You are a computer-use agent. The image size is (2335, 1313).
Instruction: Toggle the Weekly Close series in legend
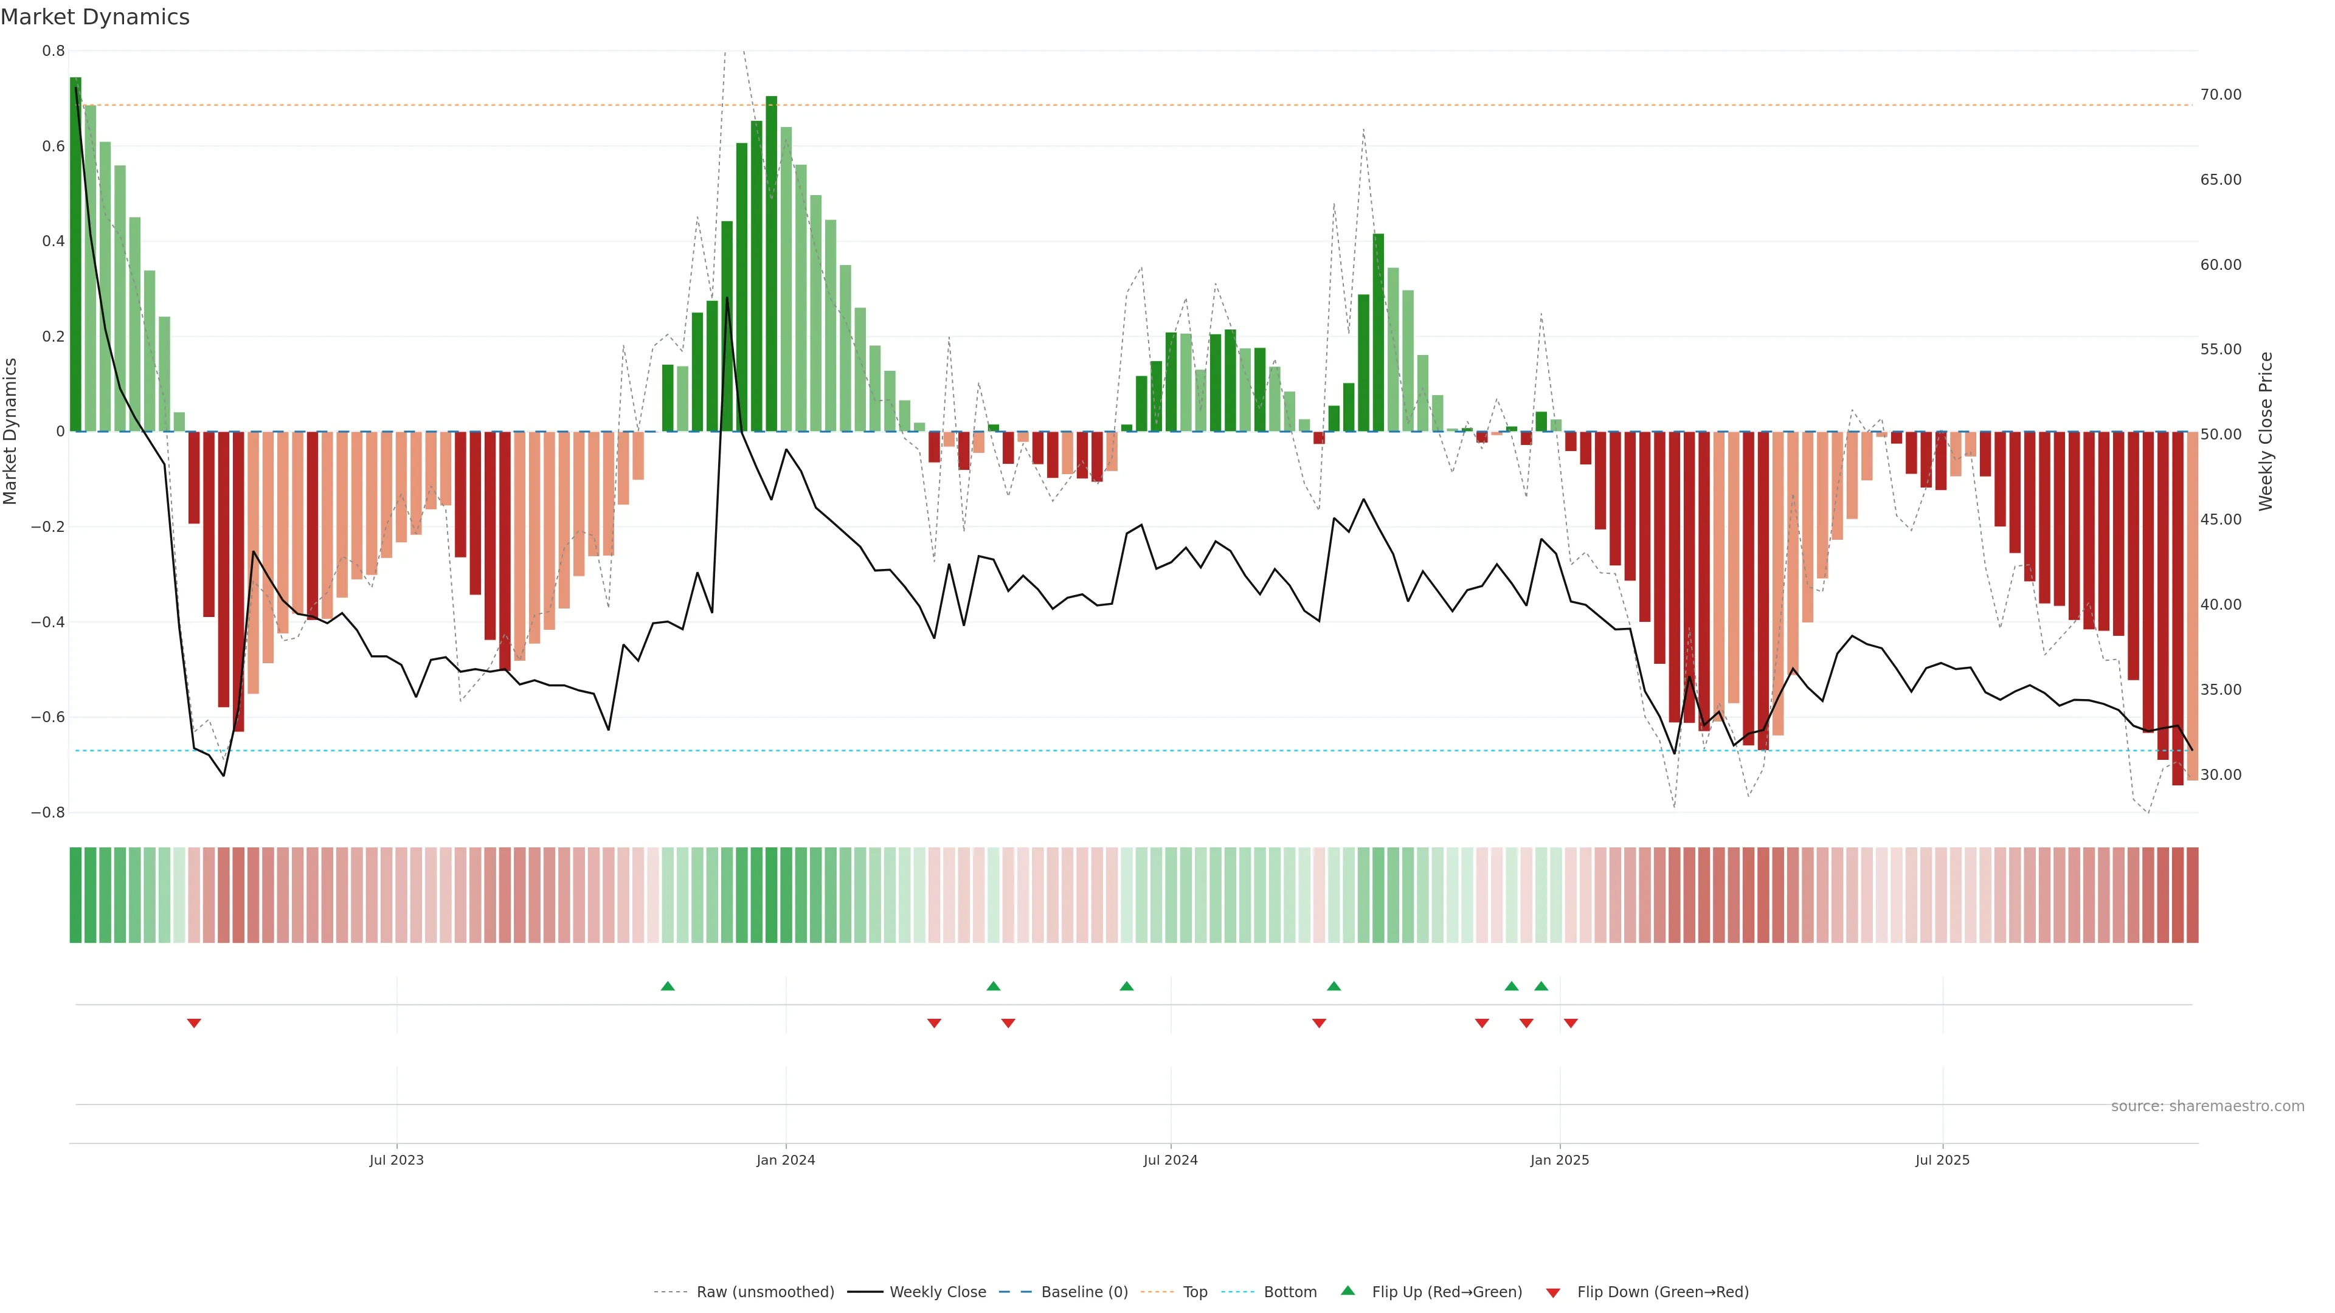pyautogui.click(x=937, y=1292)
